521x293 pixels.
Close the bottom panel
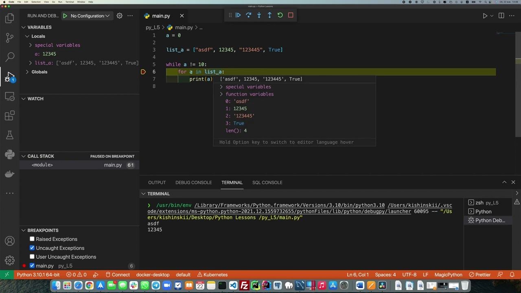click(x=513, y=182)
